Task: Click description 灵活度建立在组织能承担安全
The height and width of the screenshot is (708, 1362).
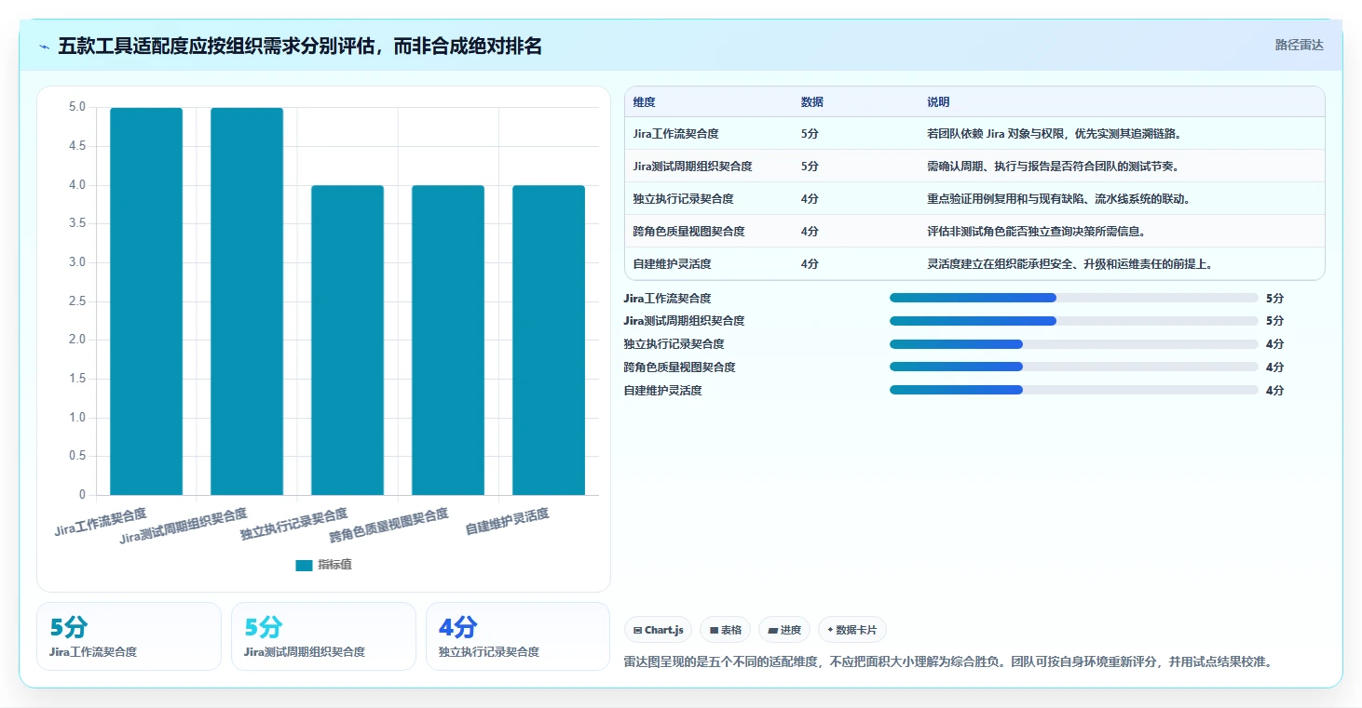Action: click(x=1069, y=264)
